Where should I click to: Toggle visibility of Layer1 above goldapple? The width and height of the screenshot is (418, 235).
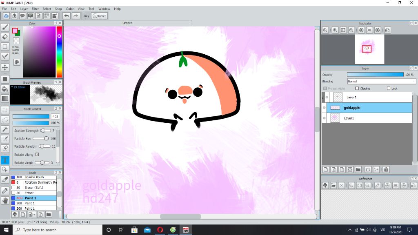327,97
